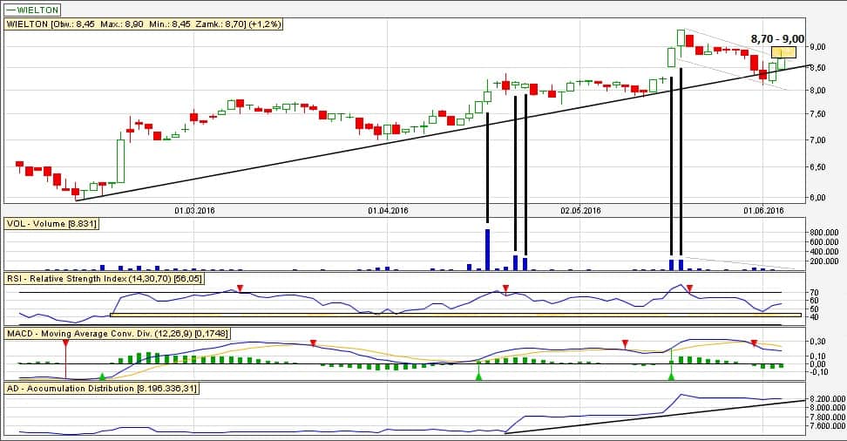Select the VOL - Volume indicator label

coord(51,224)
